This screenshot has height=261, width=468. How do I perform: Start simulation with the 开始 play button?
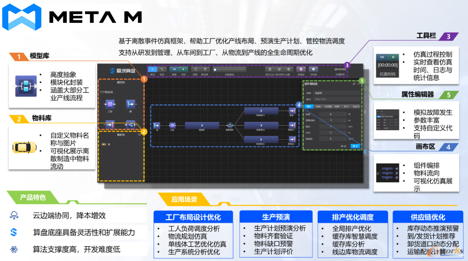click(x=183, y=69)
